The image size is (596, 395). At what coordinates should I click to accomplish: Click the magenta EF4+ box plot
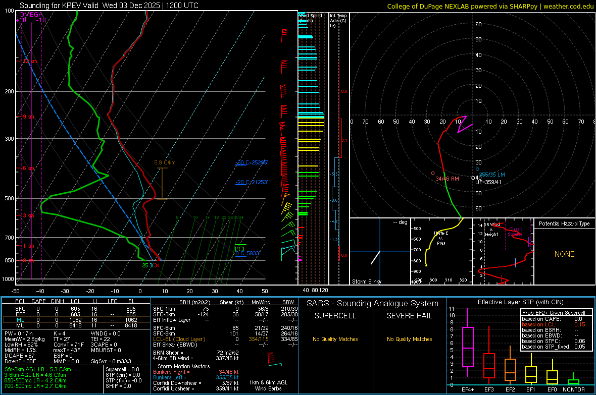pyautogui.click(x=468, y=347)
